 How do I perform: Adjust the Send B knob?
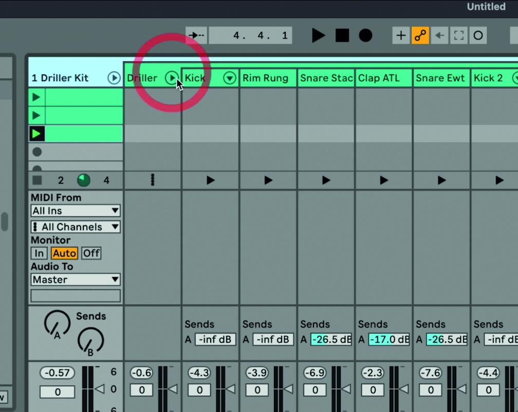90,341
